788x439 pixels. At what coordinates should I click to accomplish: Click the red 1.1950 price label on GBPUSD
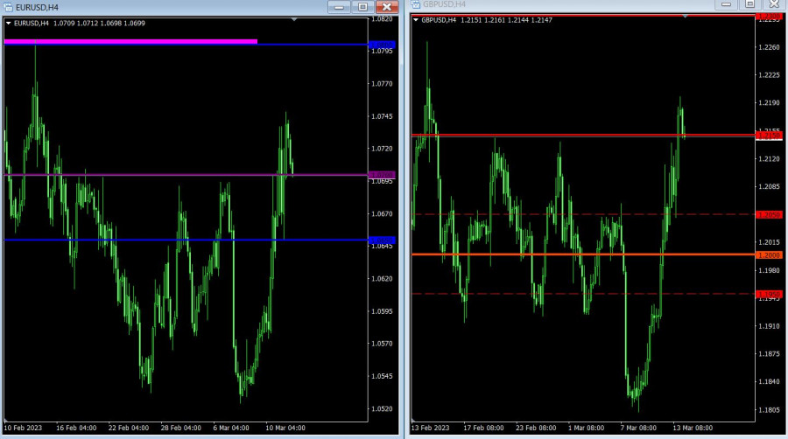point(770,295)
